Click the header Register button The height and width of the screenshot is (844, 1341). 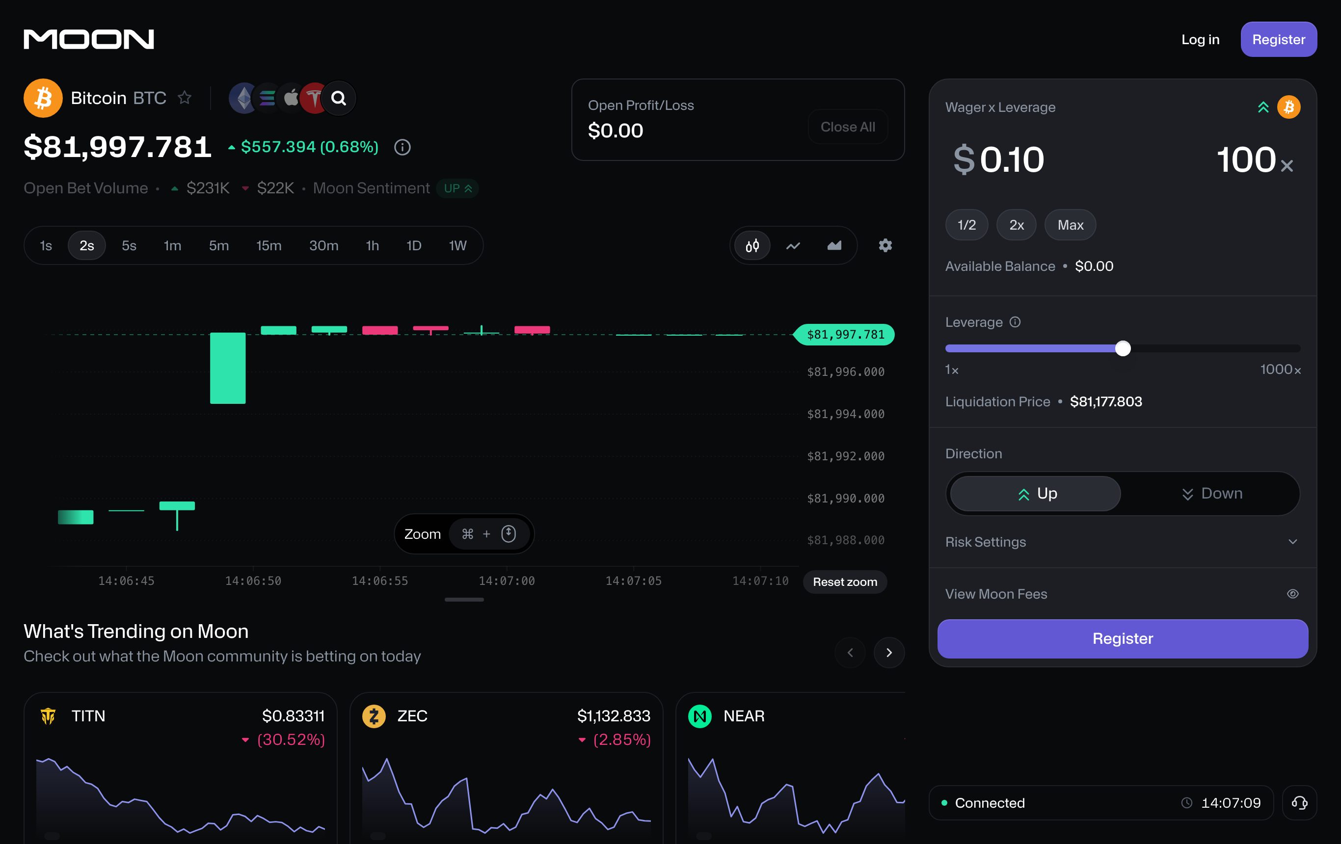[1278, 40]
